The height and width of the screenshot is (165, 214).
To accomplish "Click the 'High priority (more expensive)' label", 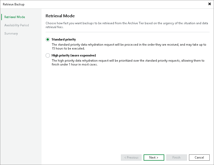I will coord(74,55).
